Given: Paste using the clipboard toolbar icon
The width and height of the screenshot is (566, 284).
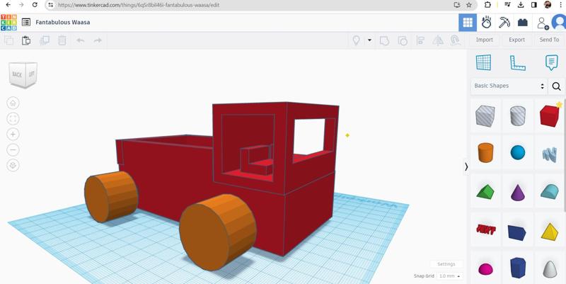Looking at the screenshot, I should point(26,40).
